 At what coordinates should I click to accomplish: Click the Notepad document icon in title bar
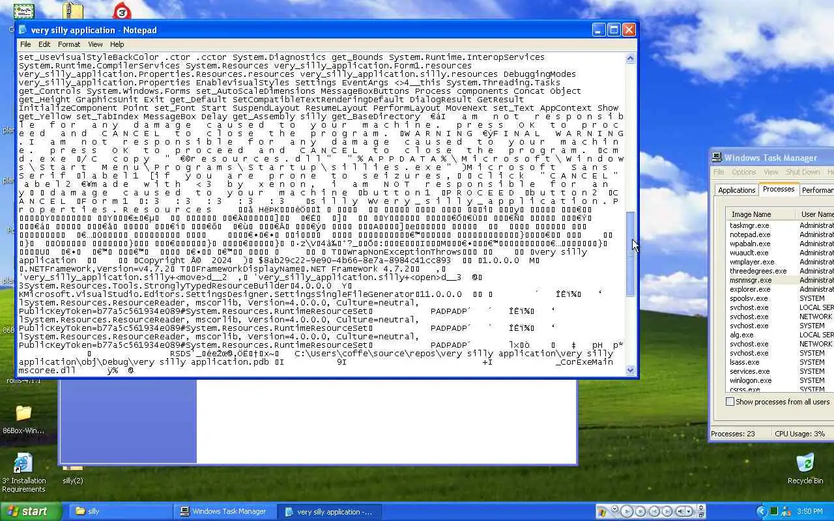point(23,30)
